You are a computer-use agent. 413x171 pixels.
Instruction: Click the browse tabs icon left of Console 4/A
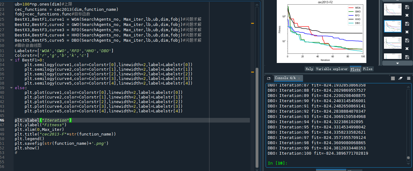pyautogui.click(x=269, y=78)
